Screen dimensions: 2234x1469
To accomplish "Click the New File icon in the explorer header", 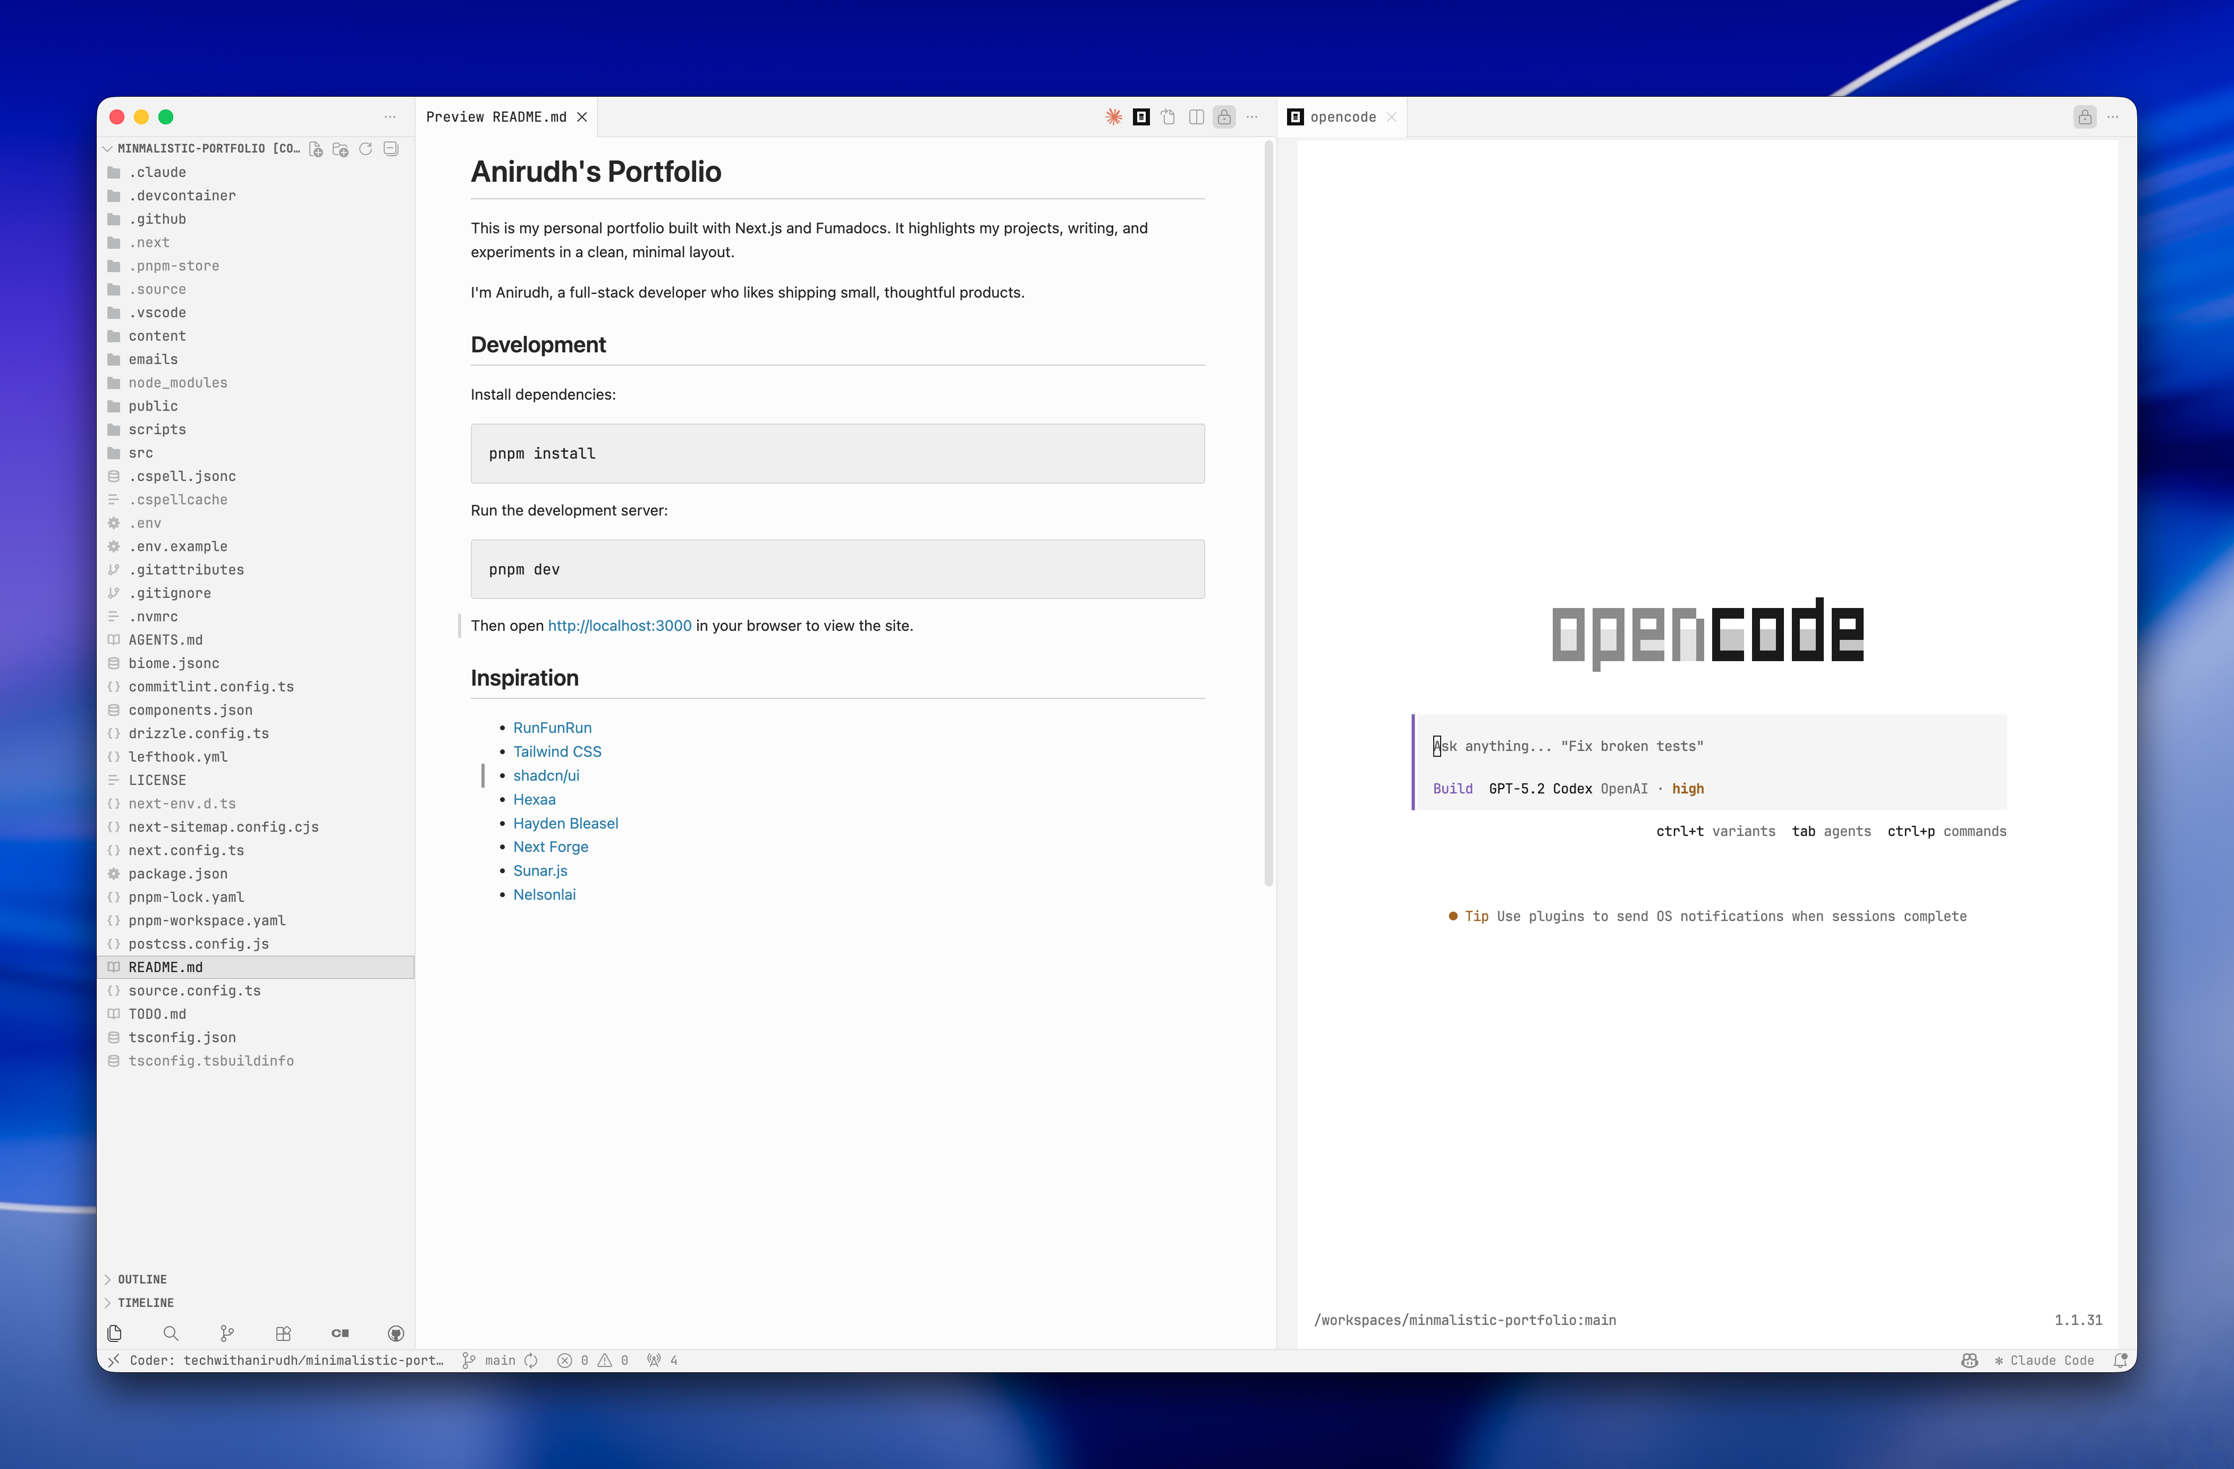I will (316, 148).
